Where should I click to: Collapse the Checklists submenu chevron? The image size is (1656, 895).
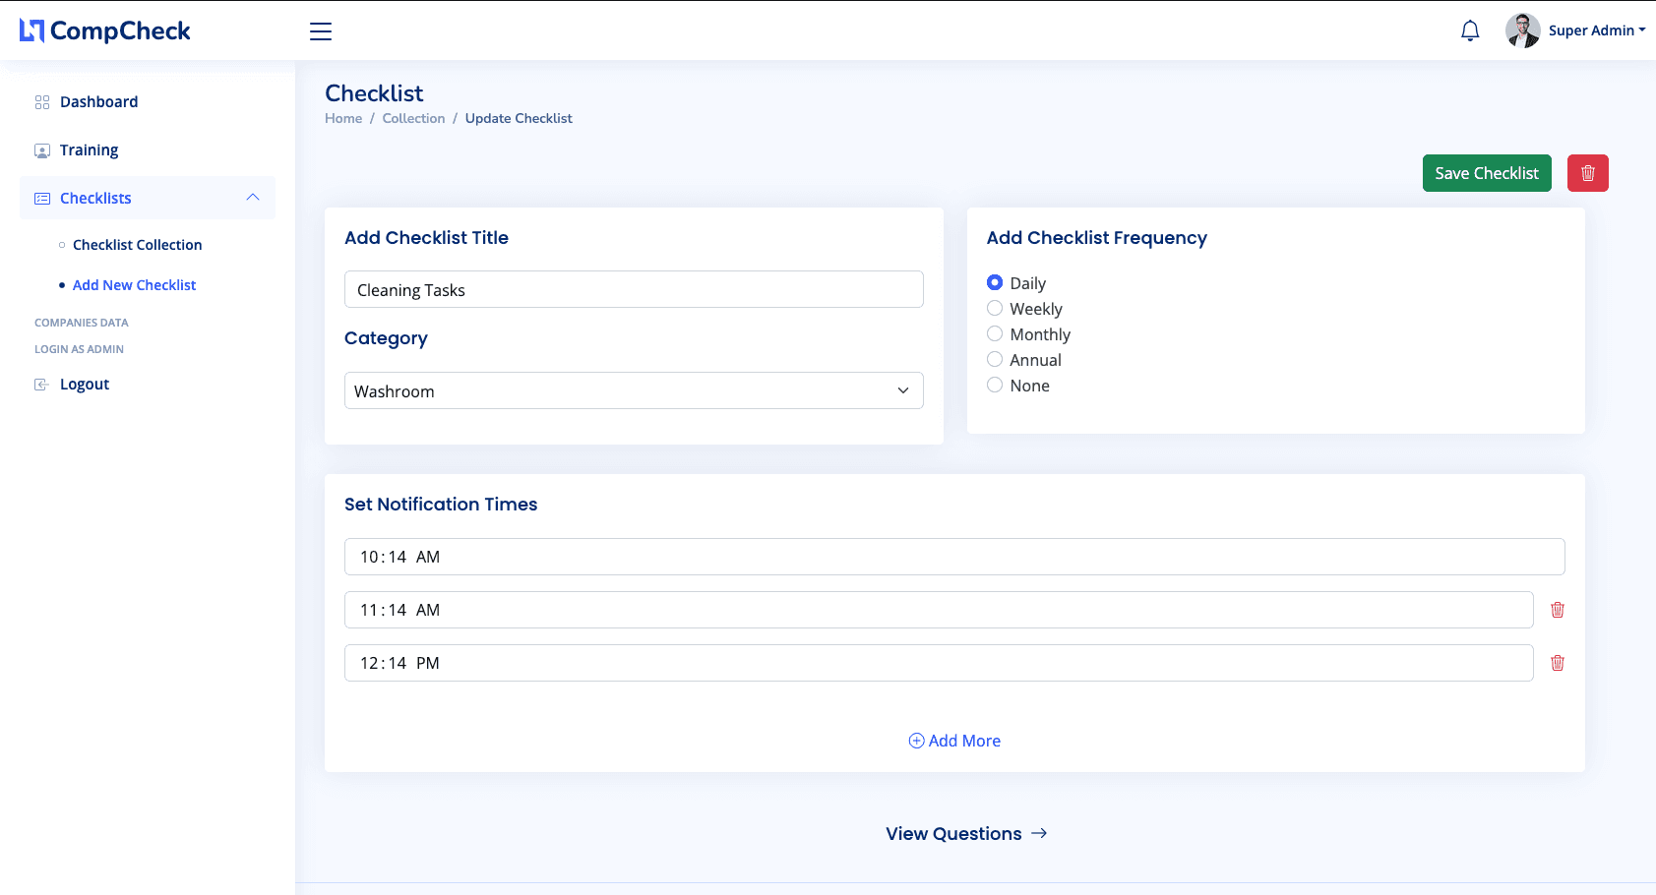click(253, 198)
